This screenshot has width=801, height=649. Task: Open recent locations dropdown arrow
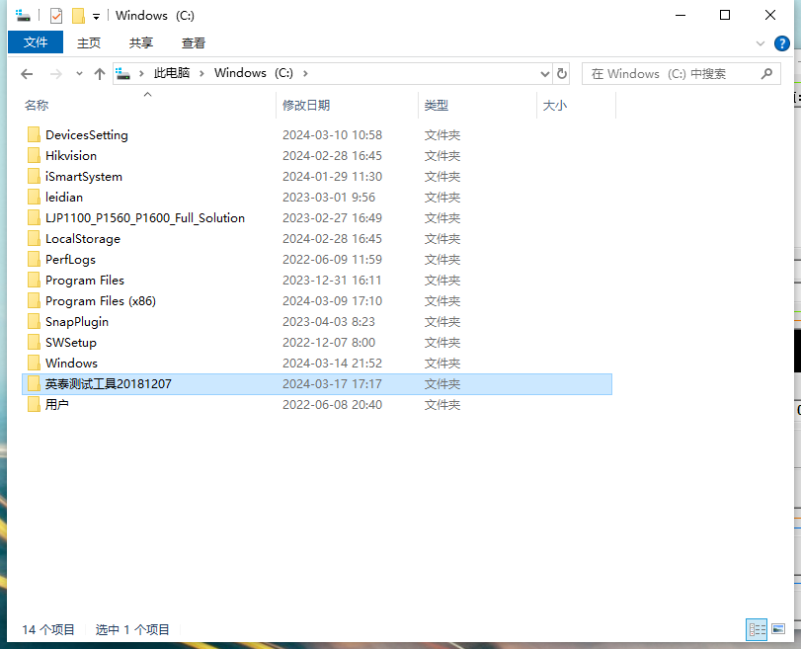79,73
